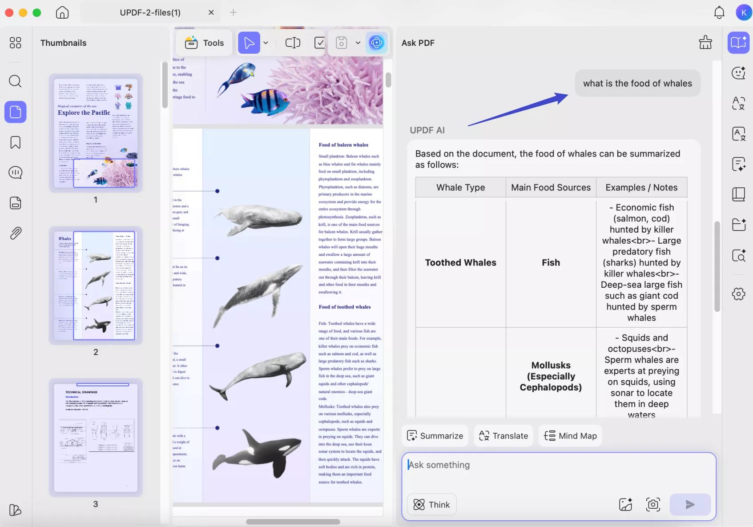
Task: Click the "Ask PDF" panel title
Action: [418, 43]
